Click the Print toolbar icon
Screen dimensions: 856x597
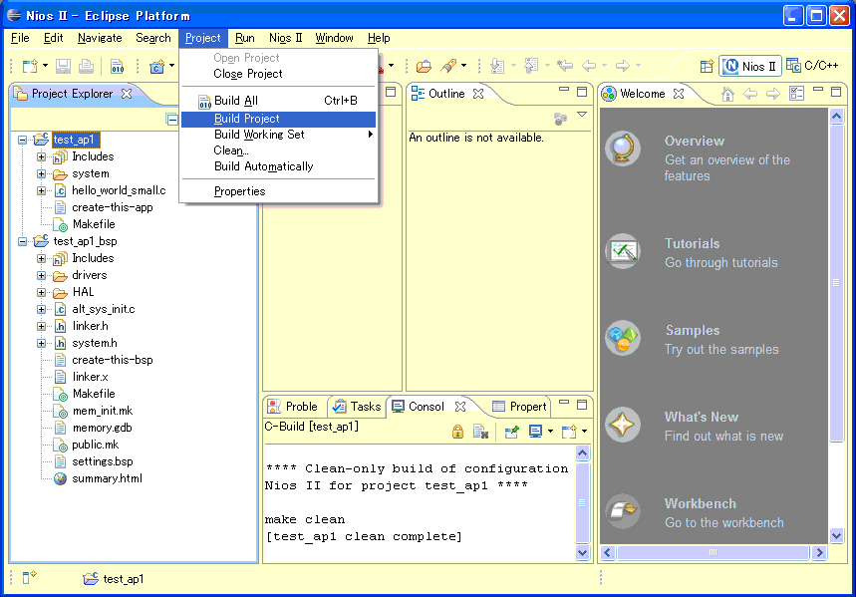tap(86, 66)
